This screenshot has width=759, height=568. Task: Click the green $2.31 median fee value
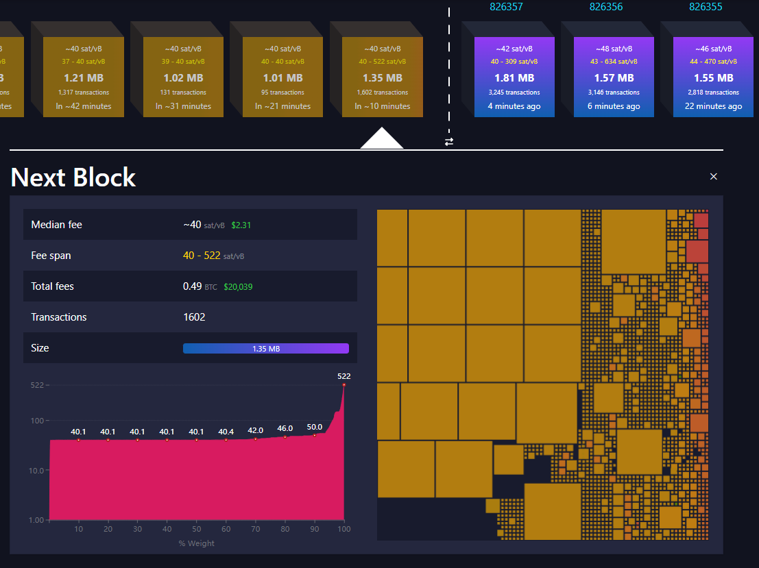241,224
